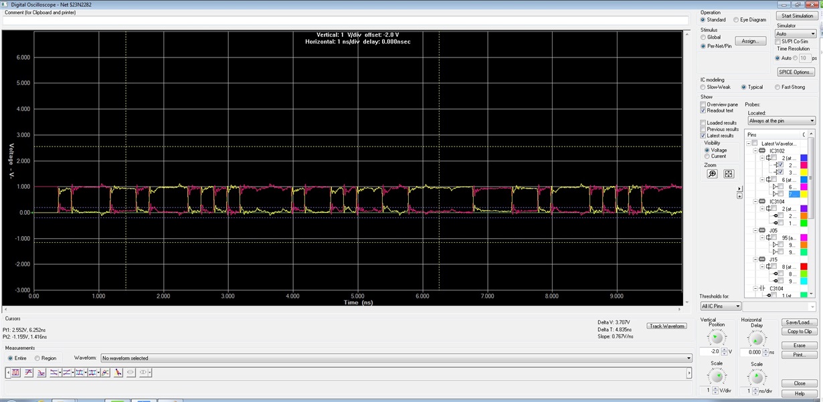The image size is (823, 402).
Task: Click the zoom fit-to-window icon
Action: (729, 174)
